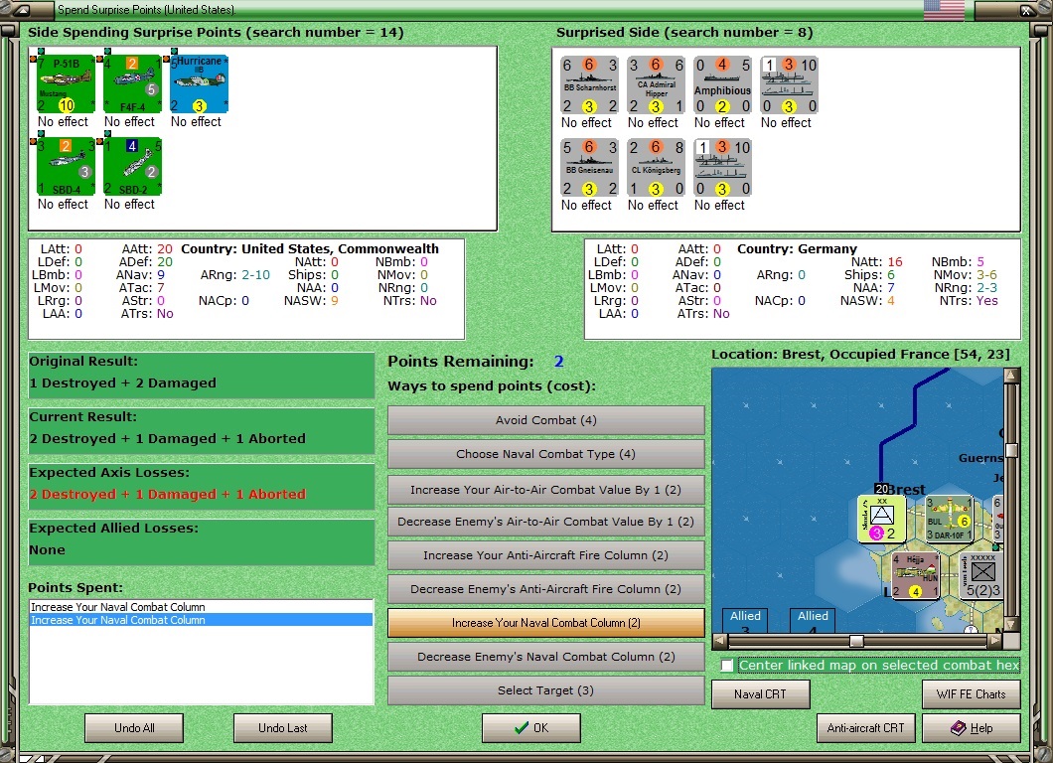Click Increase Your Air-to-Air Combat Value button

546,490
